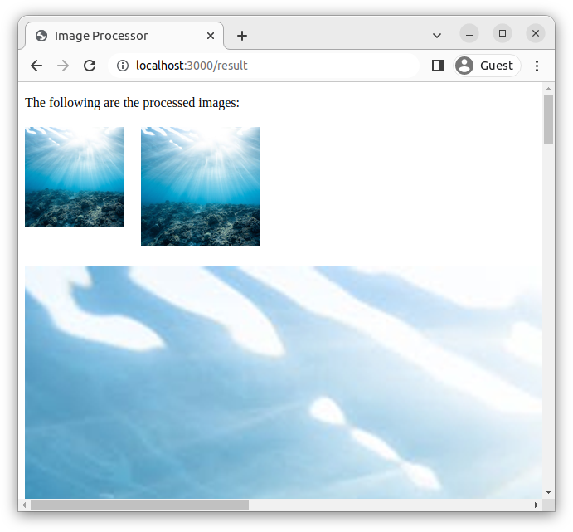Open the side panel icon

click(x=438, y=66)
